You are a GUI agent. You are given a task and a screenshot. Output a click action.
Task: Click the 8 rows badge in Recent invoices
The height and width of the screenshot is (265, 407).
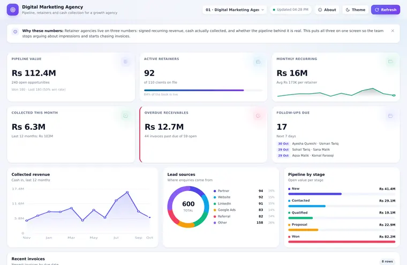(387, 261)
